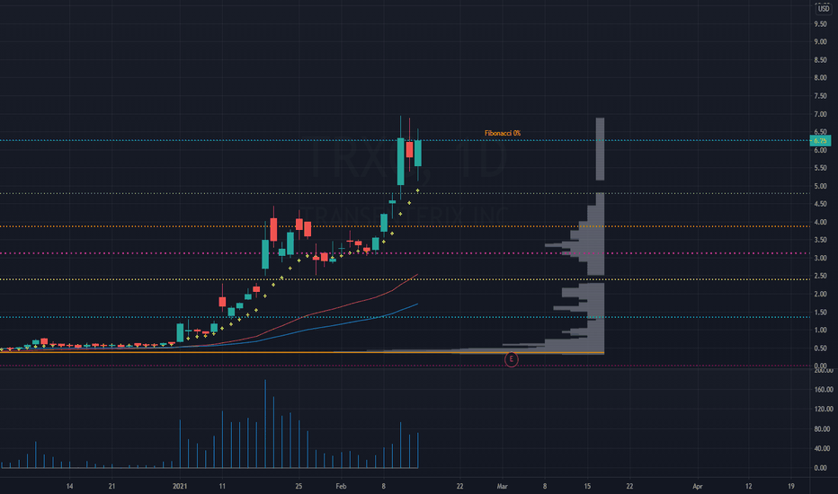Click the 9.00 price axis label
Screen dimensions: 838x494
click(820, 41)
